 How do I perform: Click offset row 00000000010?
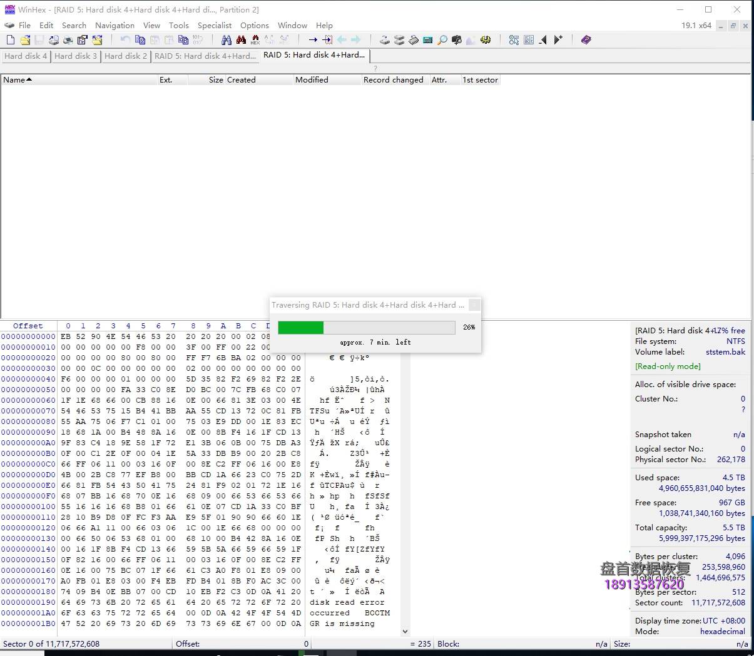(x=28, y=347)
